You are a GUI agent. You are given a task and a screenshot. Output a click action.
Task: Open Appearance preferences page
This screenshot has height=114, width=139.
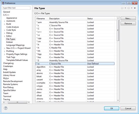point(12,18)
